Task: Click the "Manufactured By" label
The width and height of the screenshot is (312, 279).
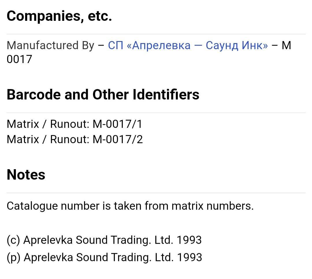Action: point(51,45)
